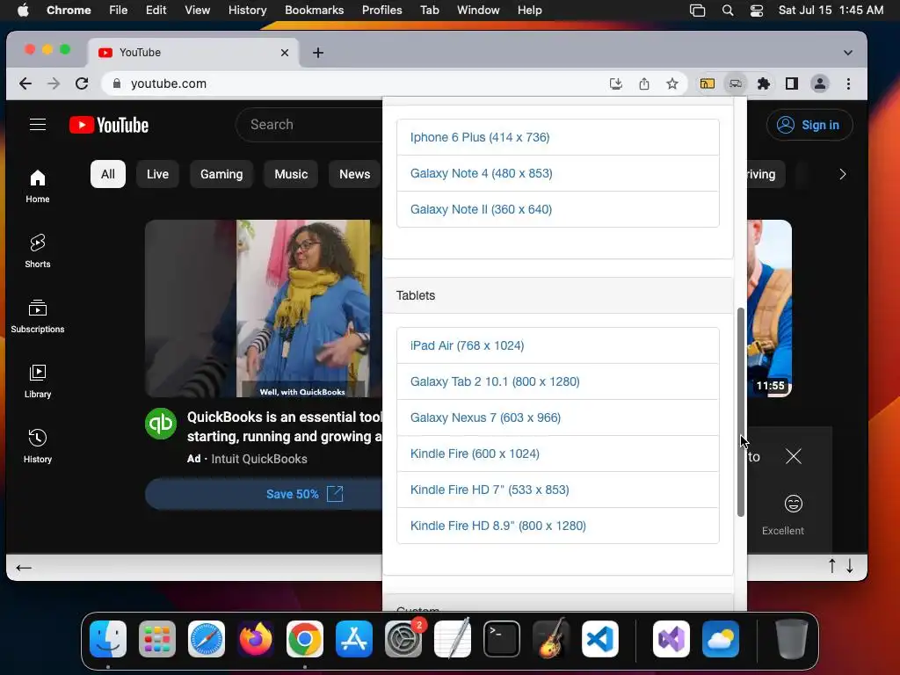
Task: Click the browser forward arrow
Action: pyautogui.click(x=54, y=83)
